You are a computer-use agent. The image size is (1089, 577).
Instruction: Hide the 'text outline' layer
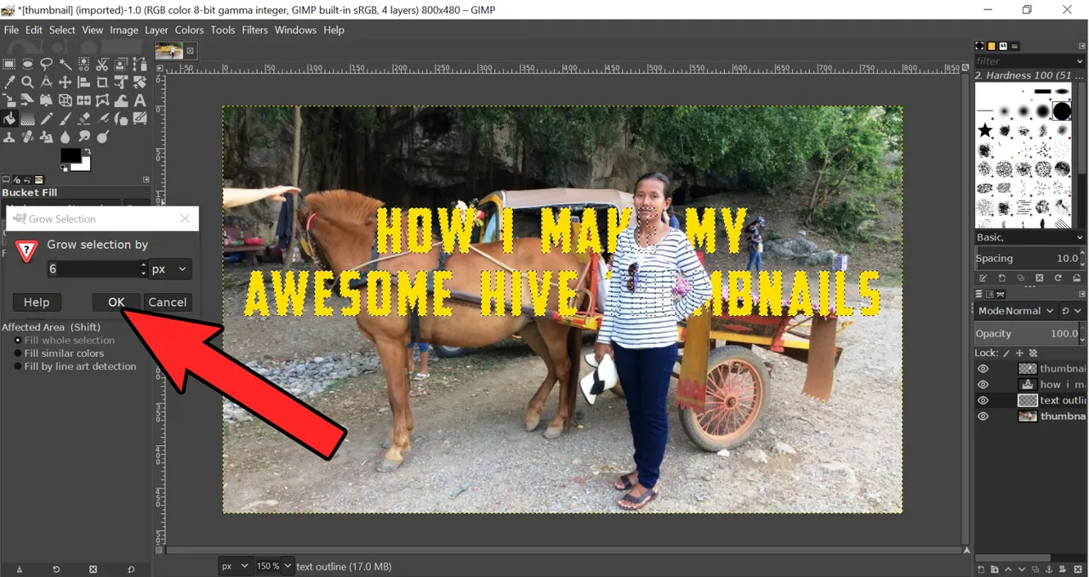pos(983,400)
